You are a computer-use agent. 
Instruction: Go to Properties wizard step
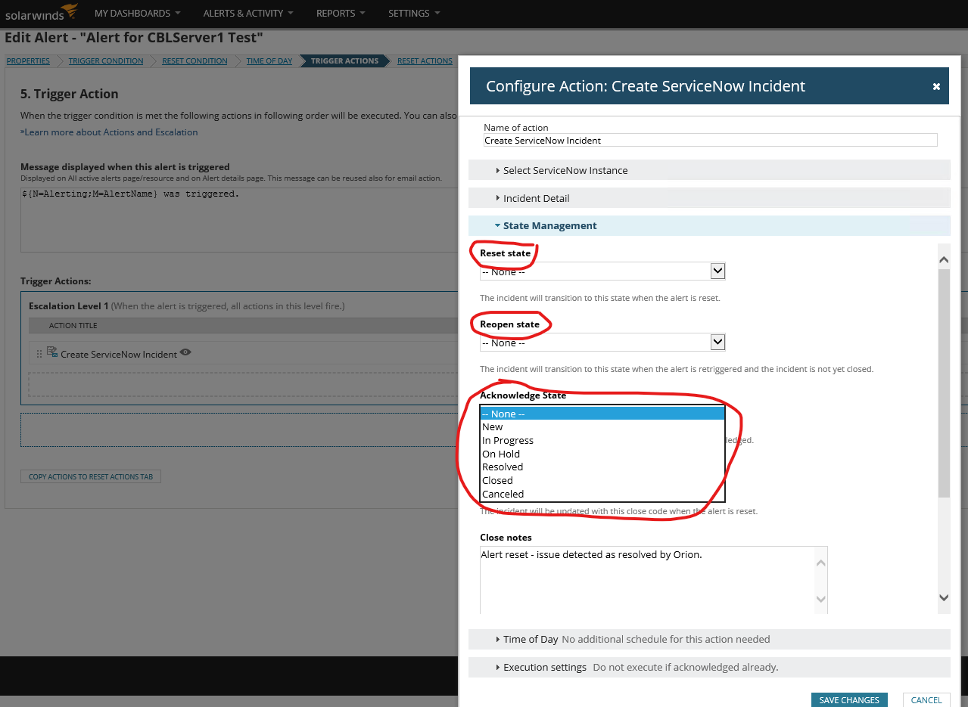pos(28,61)
